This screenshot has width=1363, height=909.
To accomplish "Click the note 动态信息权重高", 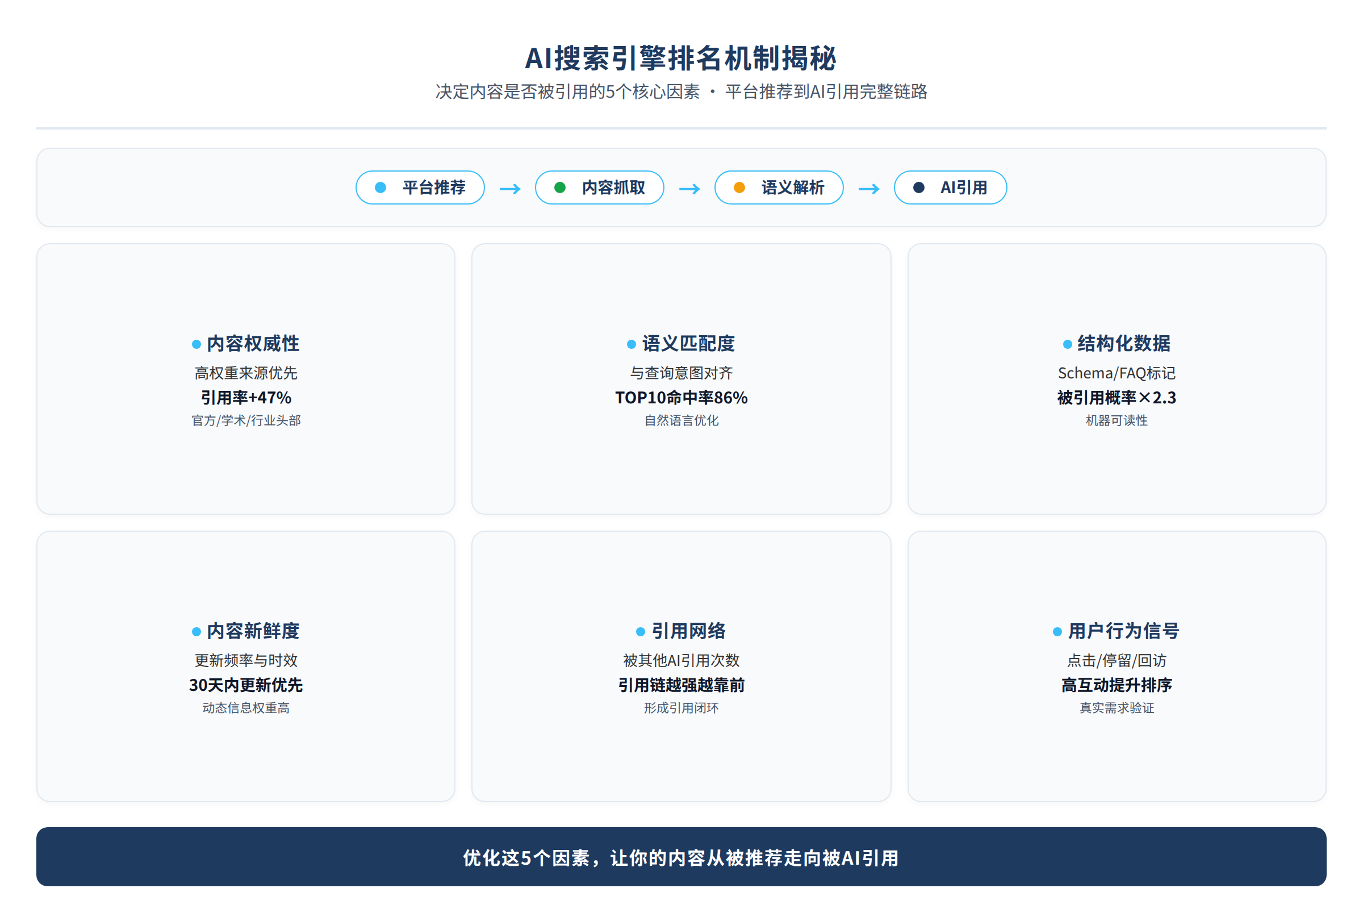I will pyautogui.click(x=246, y=708).
